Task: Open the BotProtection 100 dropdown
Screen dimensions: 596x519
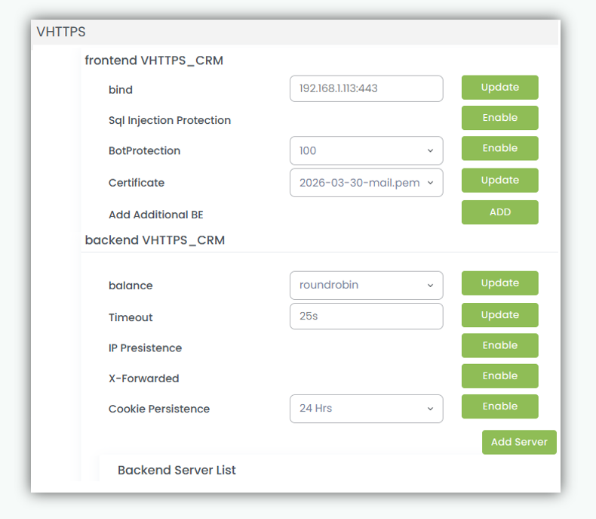Action: (x=366, y=150)
